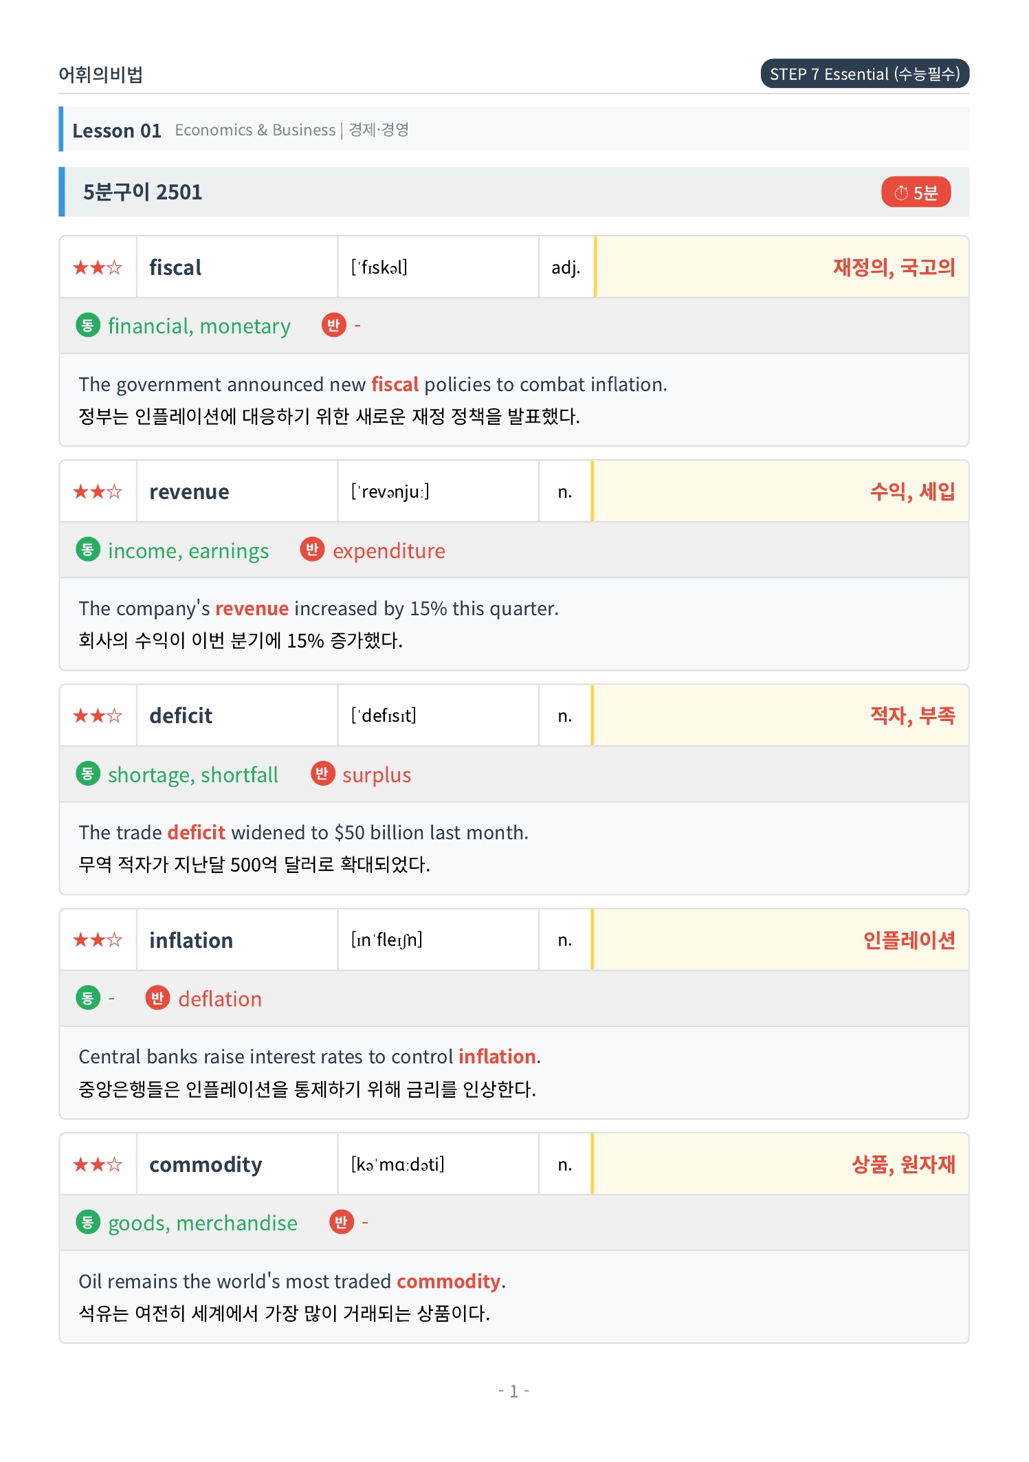Image resolution: width=1029 pixels, height=1462 pixels.
Task: Click the red antonym badge beside deflation
Action: point(157,997)
